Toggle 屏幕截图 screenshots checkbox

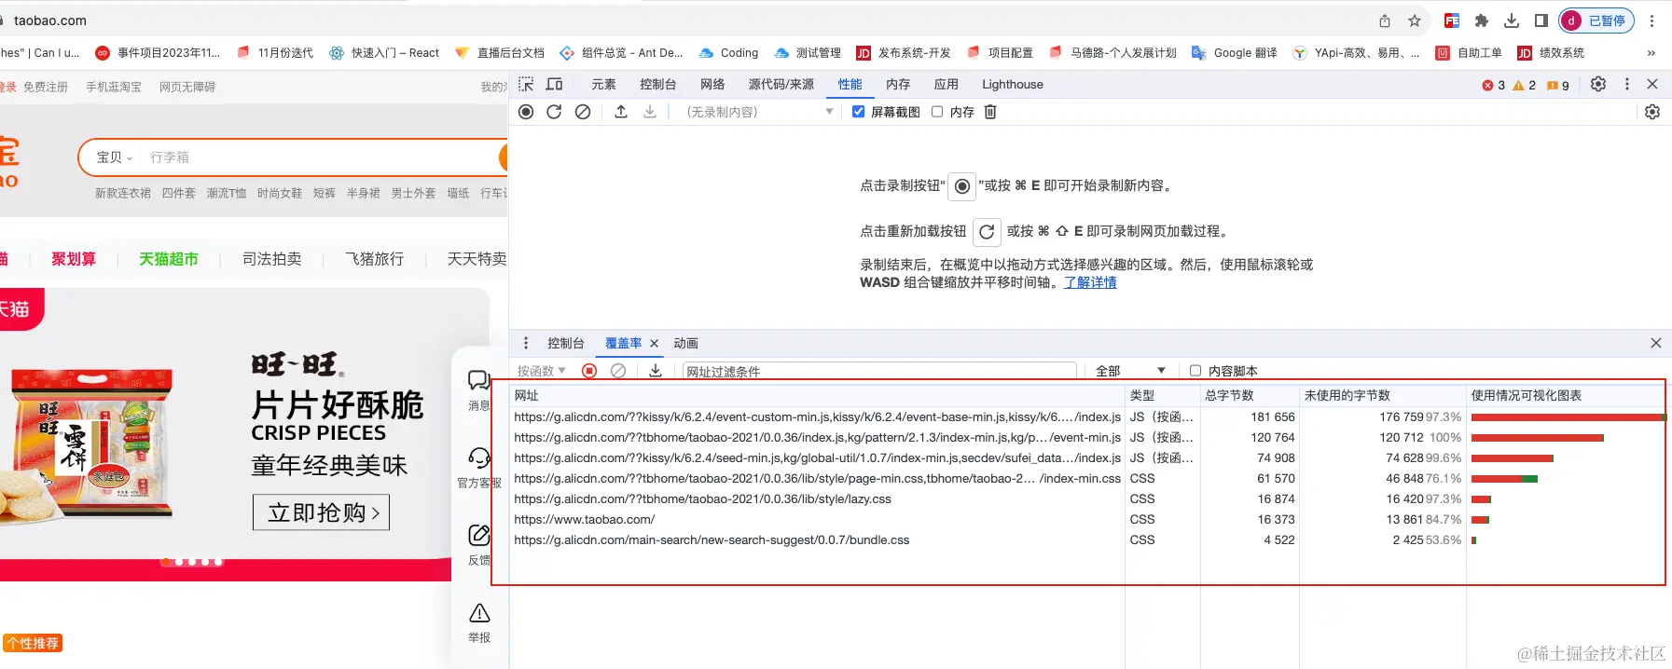[858, 112]
